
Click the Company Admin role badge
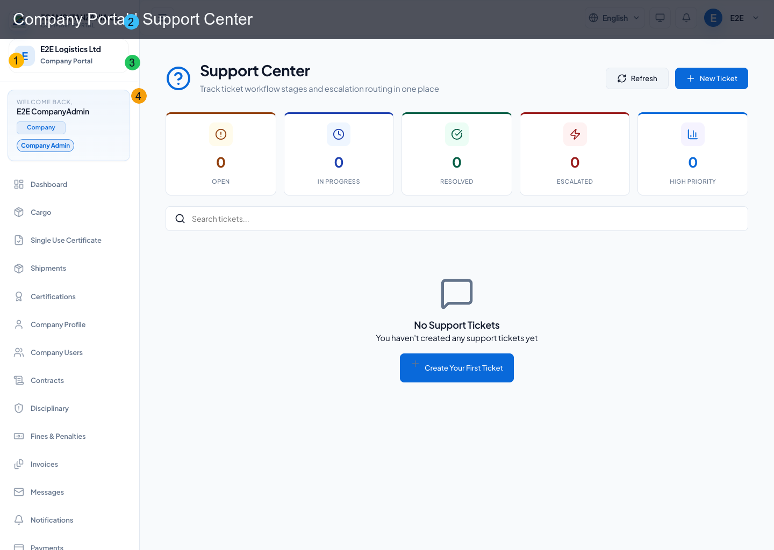click(x=46, y=146)
